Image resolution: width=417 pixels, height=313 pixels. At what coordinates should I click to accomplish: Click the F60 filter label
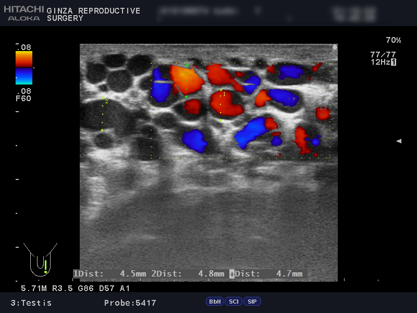tap(24, 98)
